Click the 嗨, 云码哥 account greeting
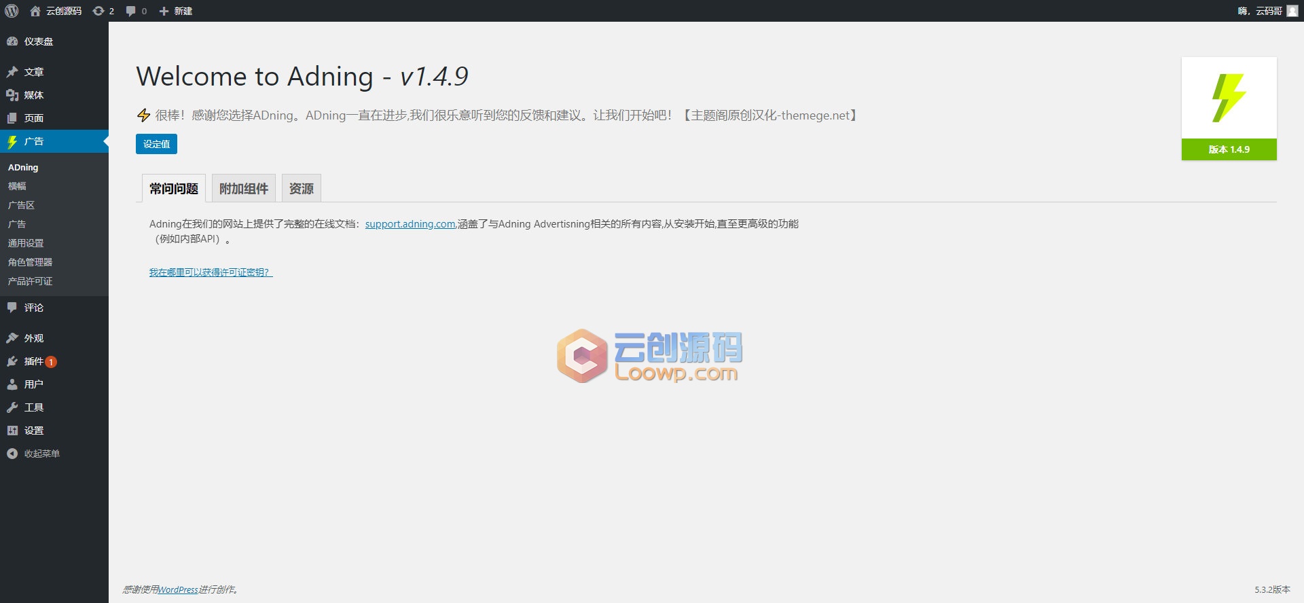Screen dimensions: 1304x603 tap(1260, 11)
